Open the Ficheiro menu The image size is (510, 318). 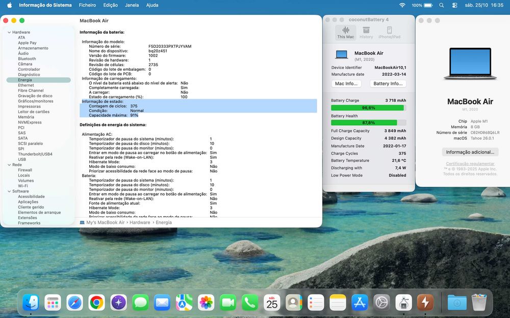point(87,5)
